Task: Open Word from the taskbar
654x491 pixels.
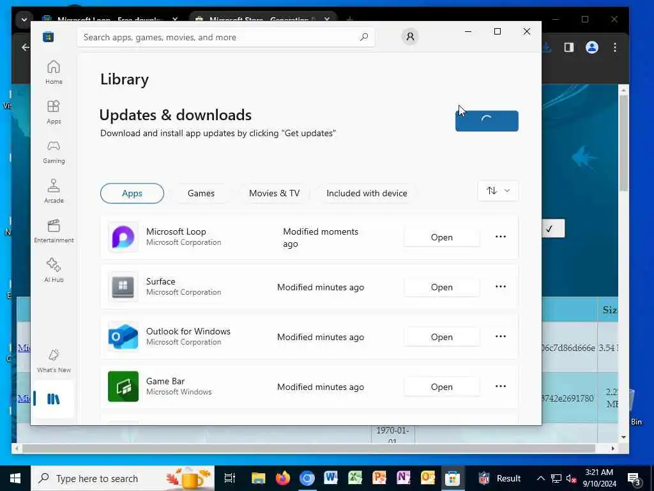Action: [331, 478]
